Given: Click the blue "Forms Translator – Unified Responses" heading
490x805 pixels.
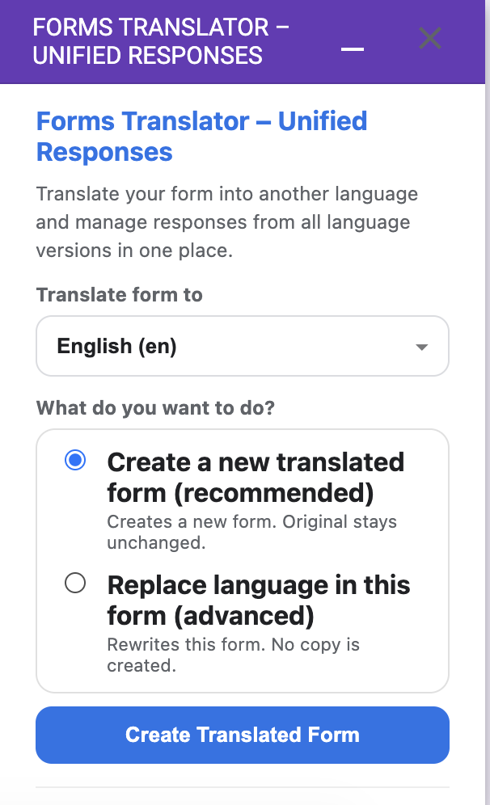Looking at the screenshot, I should coord(200,136).
